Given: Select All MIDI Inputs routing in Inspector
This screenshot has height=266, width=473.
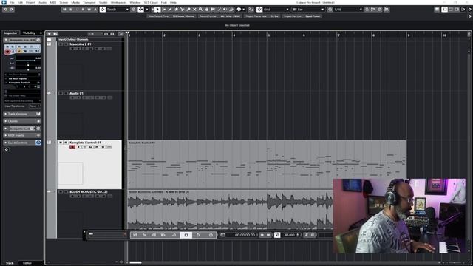Looking at the screenshot, I should point(22,79).
